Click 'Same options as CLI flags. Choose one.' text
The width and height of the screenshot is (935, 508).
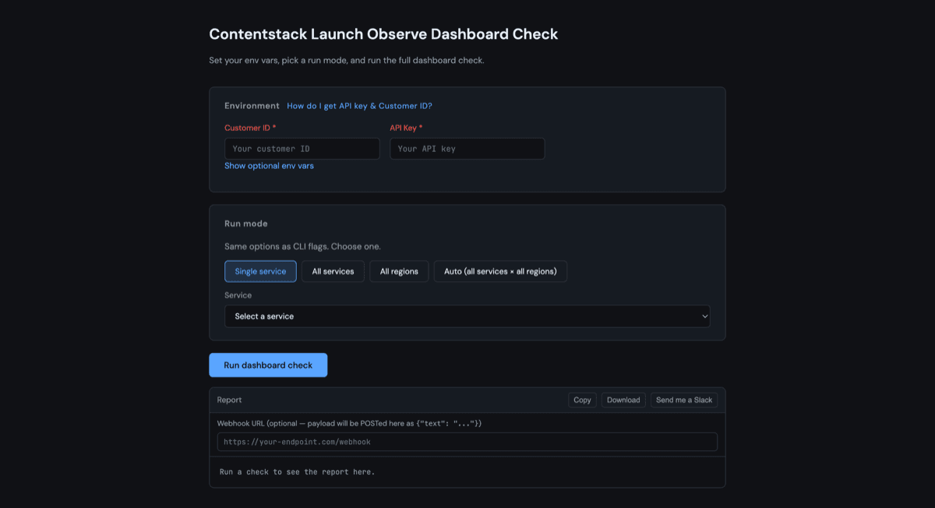click(302, 246)
